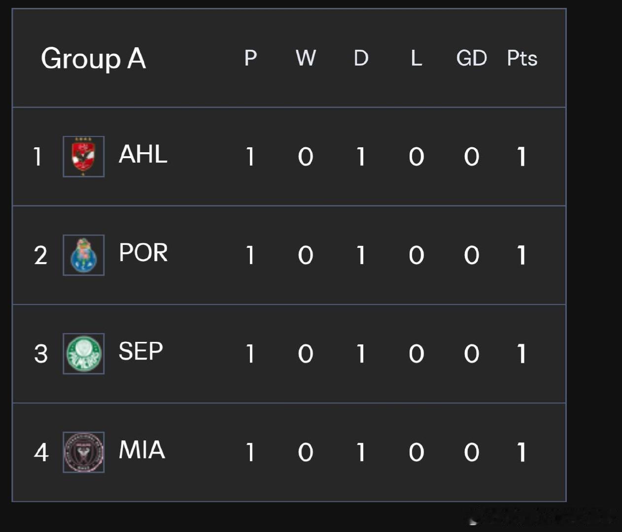Click the Group A heading
Image resolution: width=622 pixels, height=532 pixels.
coord(93,59)
